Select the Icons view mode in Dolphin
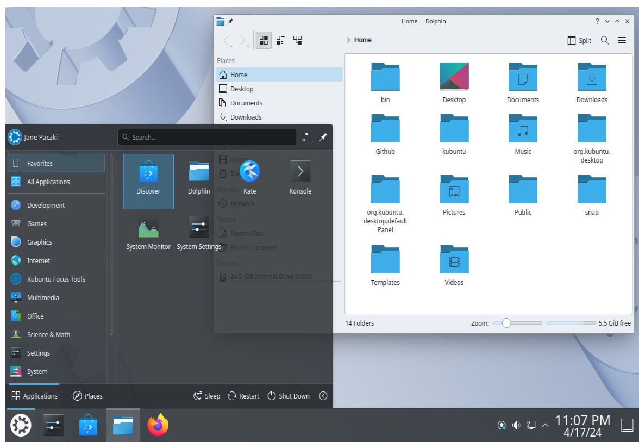This screenshot has width=639, height=442. click(264, 40)
